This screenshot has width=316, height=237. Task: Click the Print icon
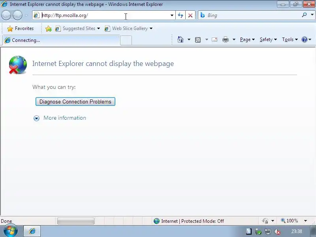[x=226, y=39]
